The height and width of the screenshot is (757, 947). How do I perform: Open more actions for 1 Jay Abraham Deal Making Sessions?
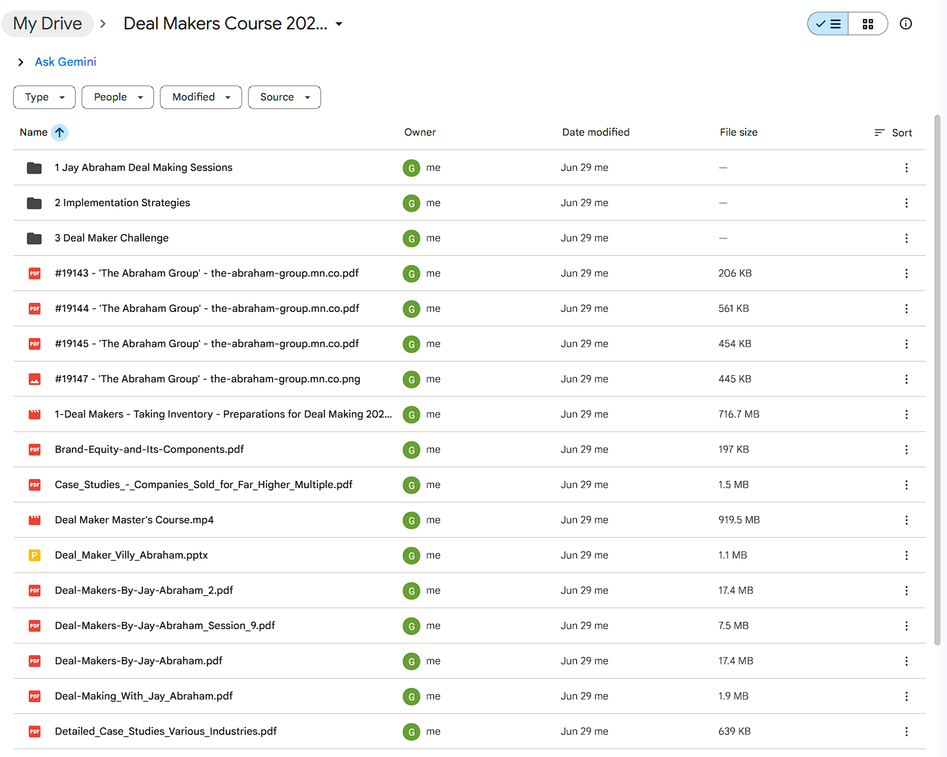(x=907, y=168)
